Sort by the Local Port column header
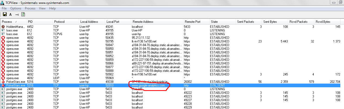344x109 pixels. click(118, 22)
